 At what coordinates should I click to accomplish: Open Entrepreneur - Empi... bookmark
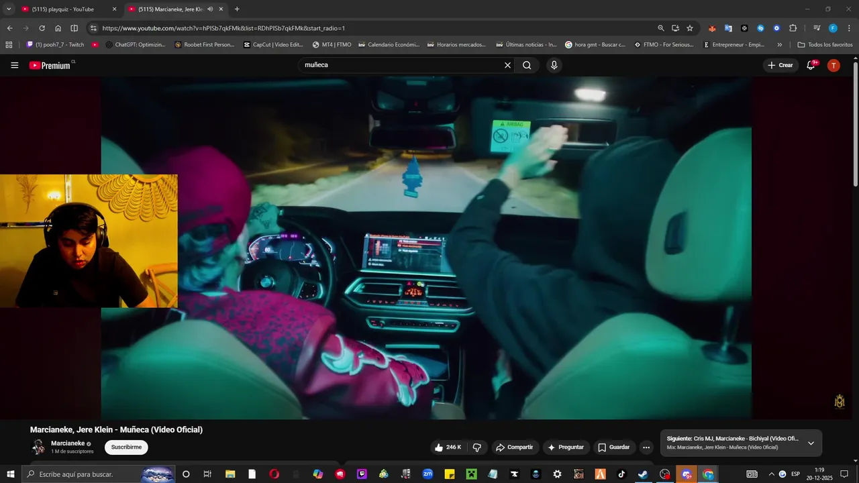734,45
